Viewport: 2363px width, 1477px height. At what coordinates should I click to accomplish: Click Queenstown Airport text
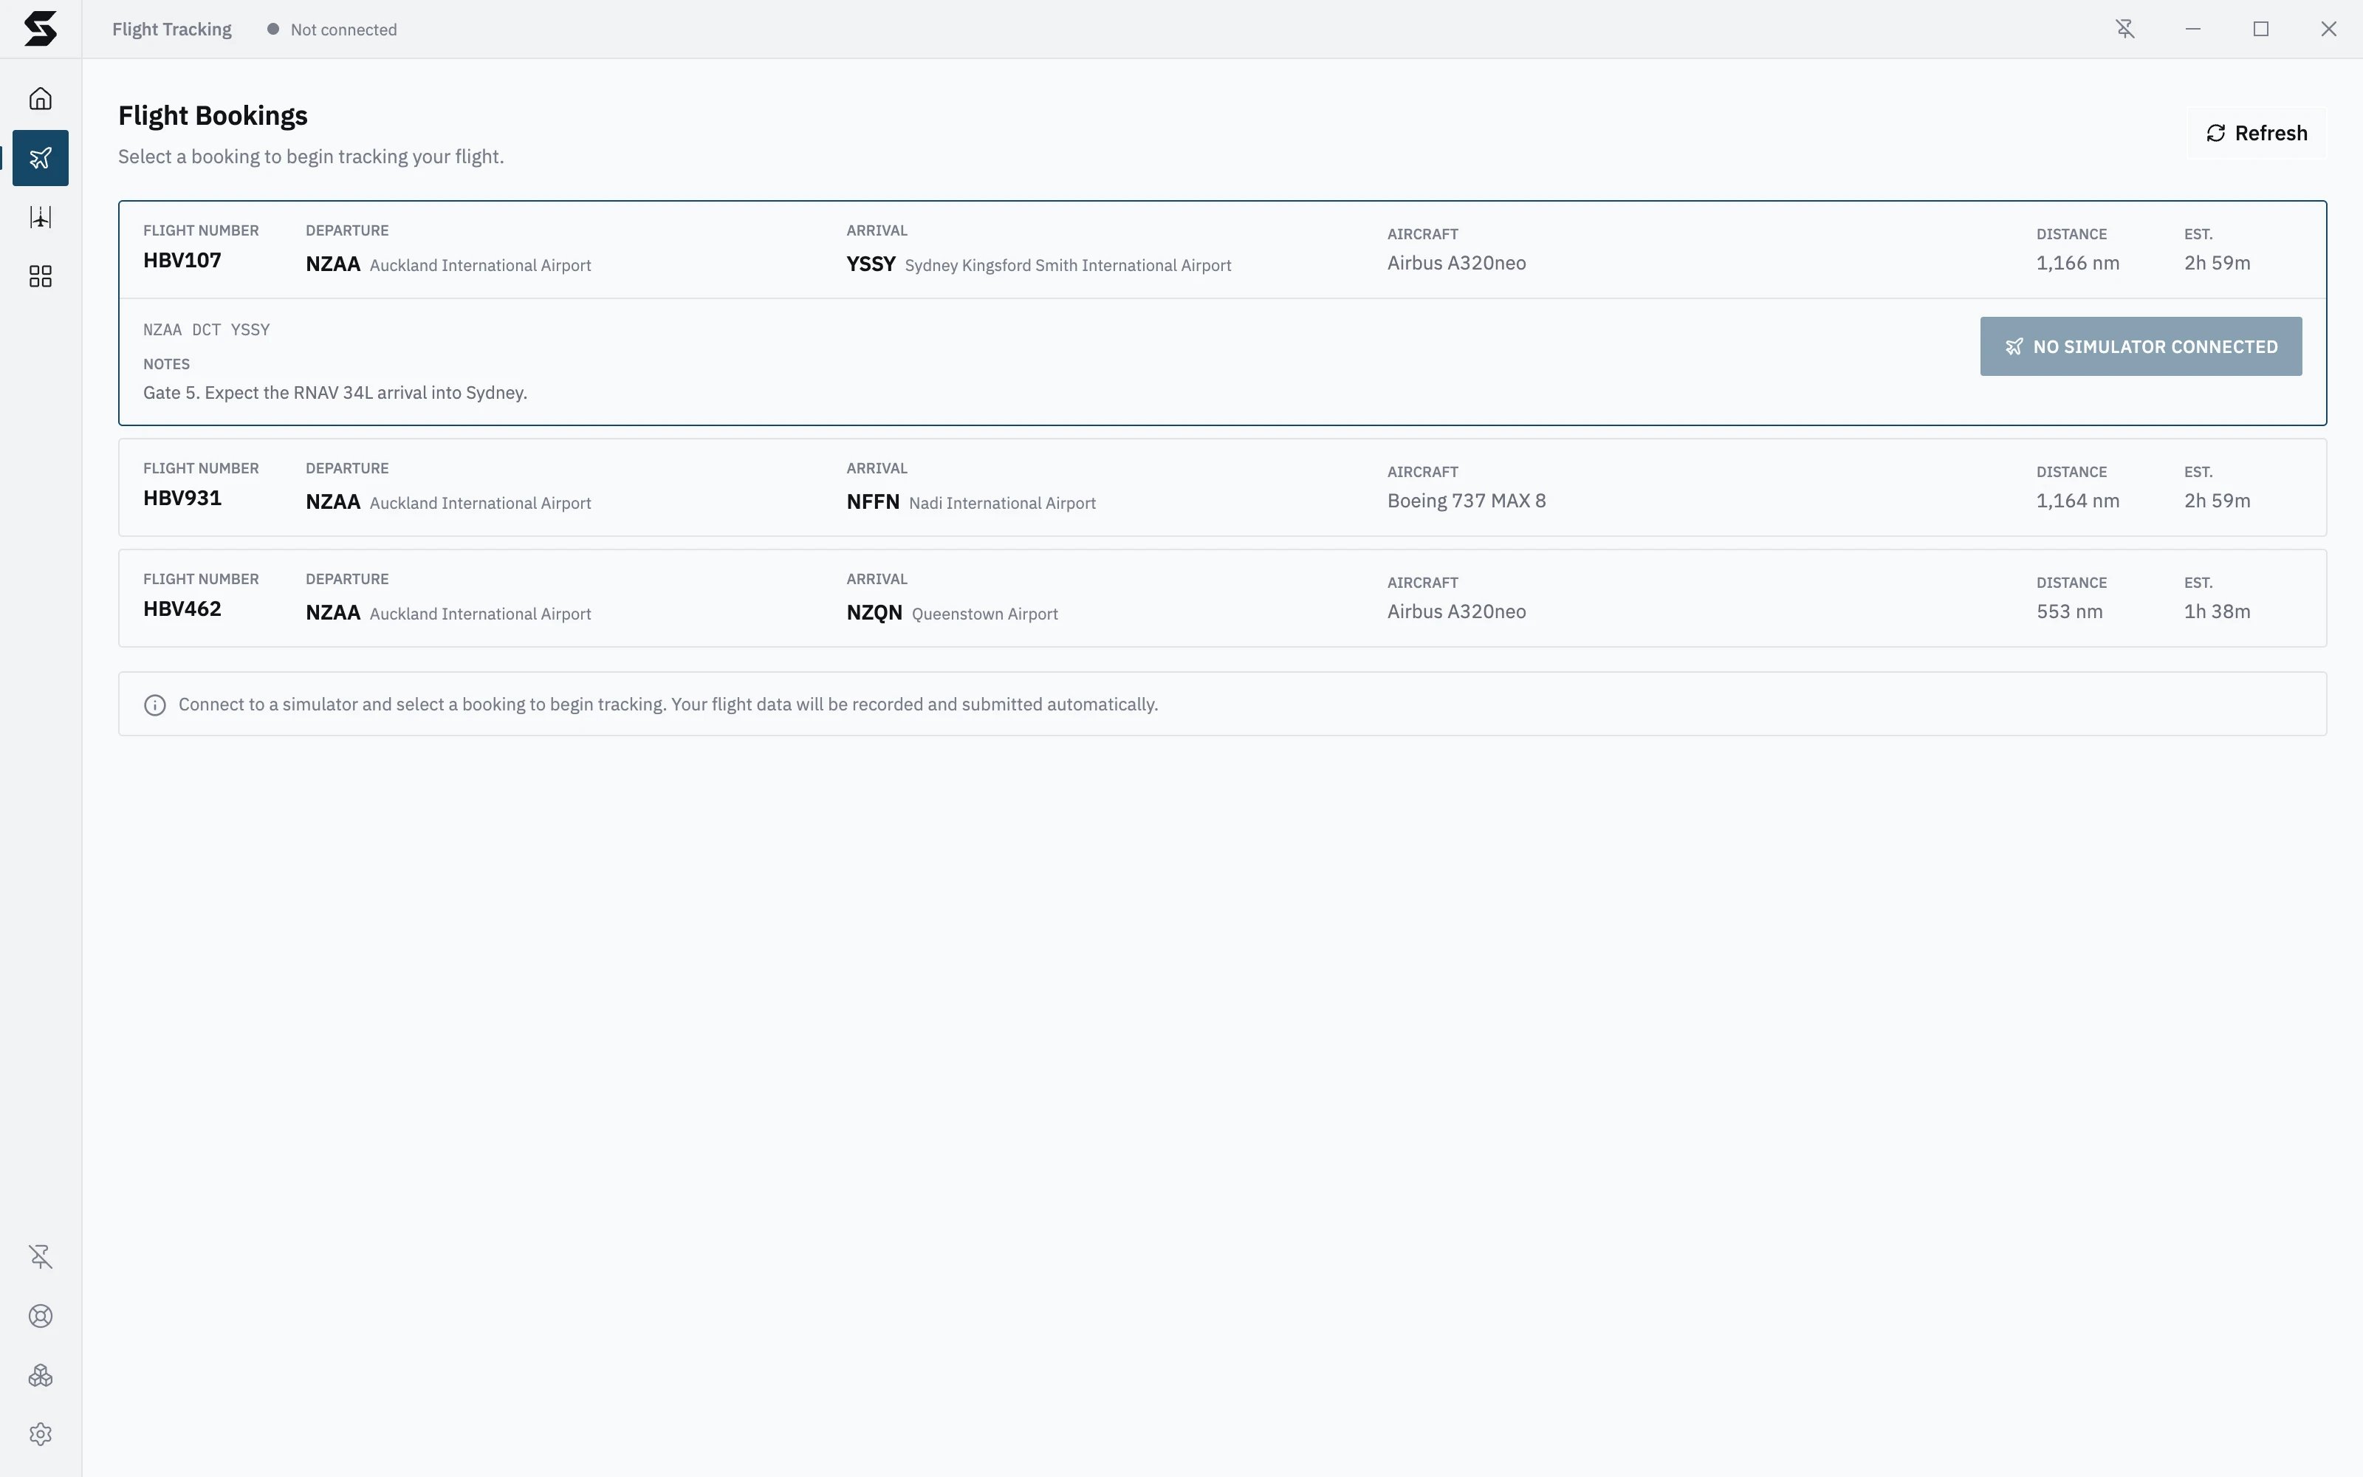[x=984, y=614]
